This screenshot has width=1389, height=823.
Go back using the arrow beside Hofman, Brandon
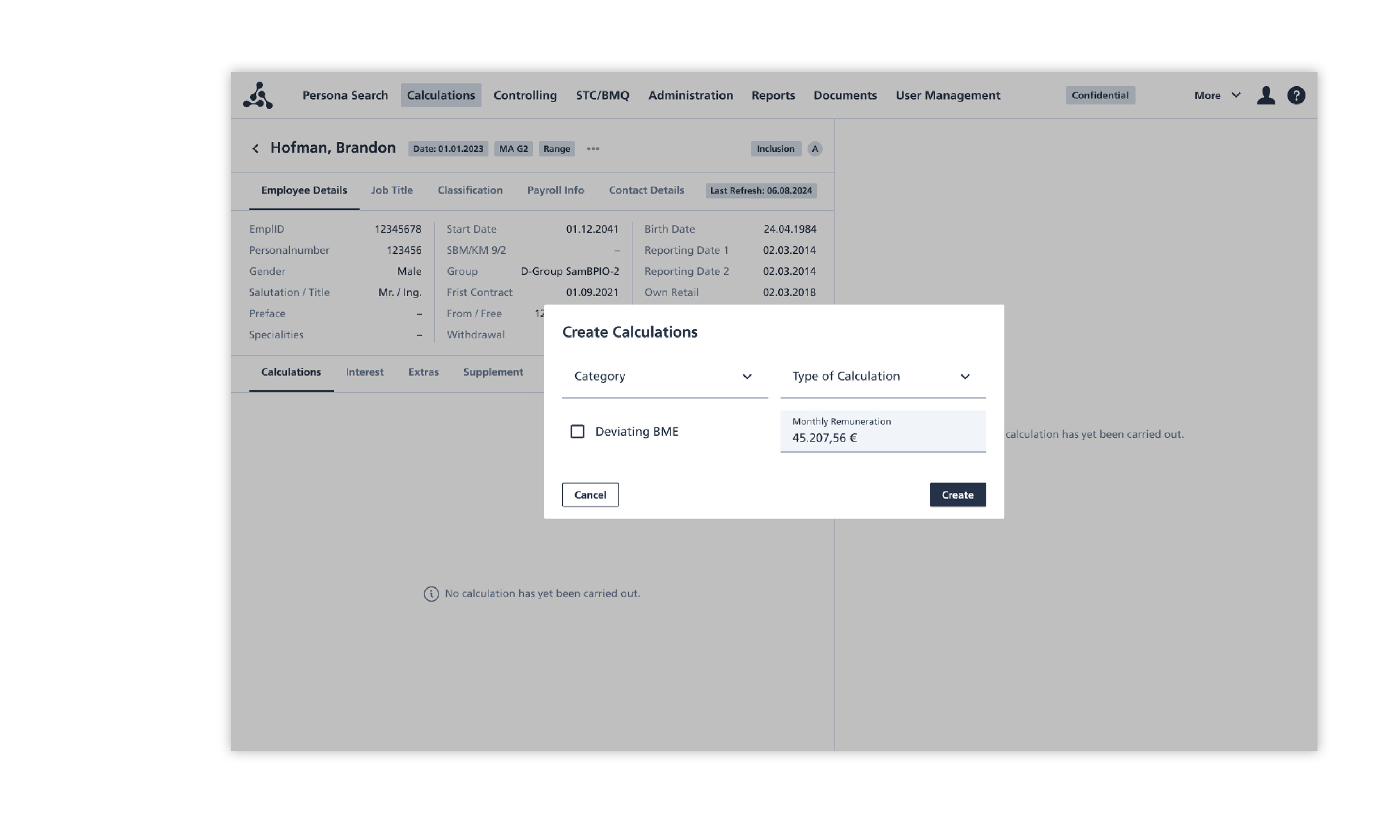pos(255,149)
